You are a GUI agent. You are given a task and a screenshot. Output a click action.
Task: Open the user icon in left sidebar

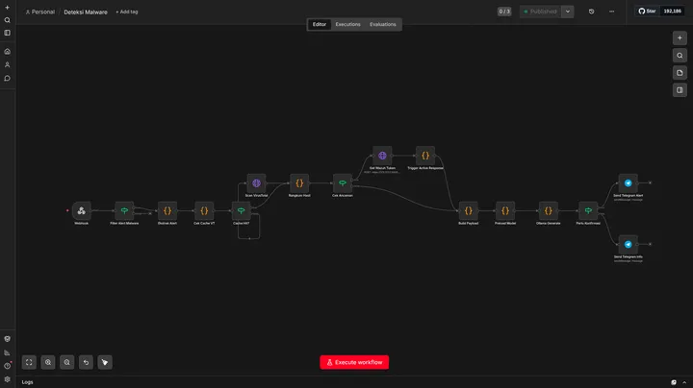point(7,64)
